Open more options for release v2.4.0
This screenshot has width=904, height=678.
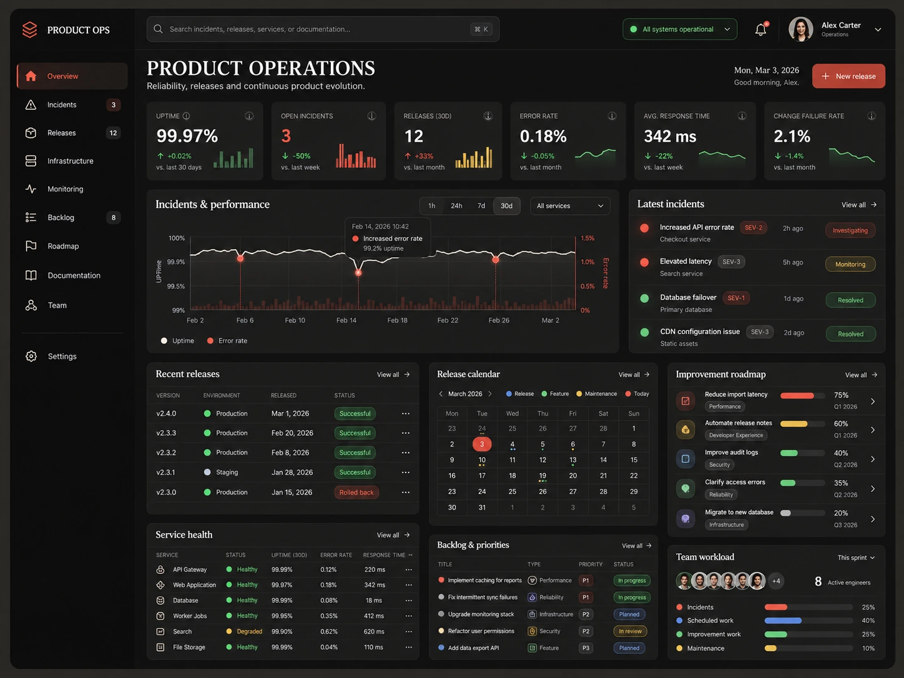coord(406,413)
